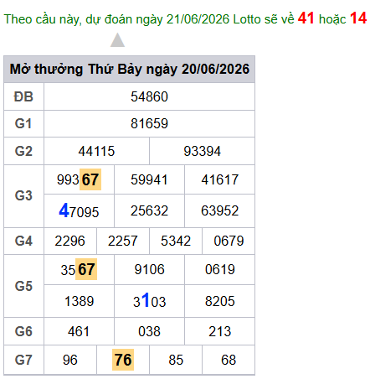The height and width of the screenshot is (379, 370).
Task: Click the blue digit 1 in 3103
Action: (x=146, y=300)
